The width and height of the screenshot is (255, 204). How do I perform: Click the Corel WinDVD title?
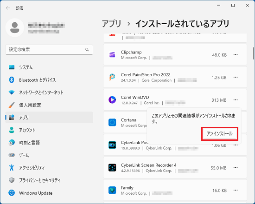(135, 97)
